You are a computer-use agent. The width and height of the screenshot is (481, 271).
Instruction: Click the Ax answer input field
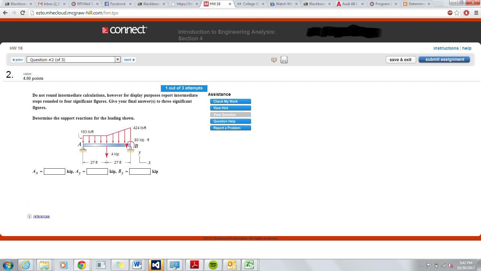[54, 171]
